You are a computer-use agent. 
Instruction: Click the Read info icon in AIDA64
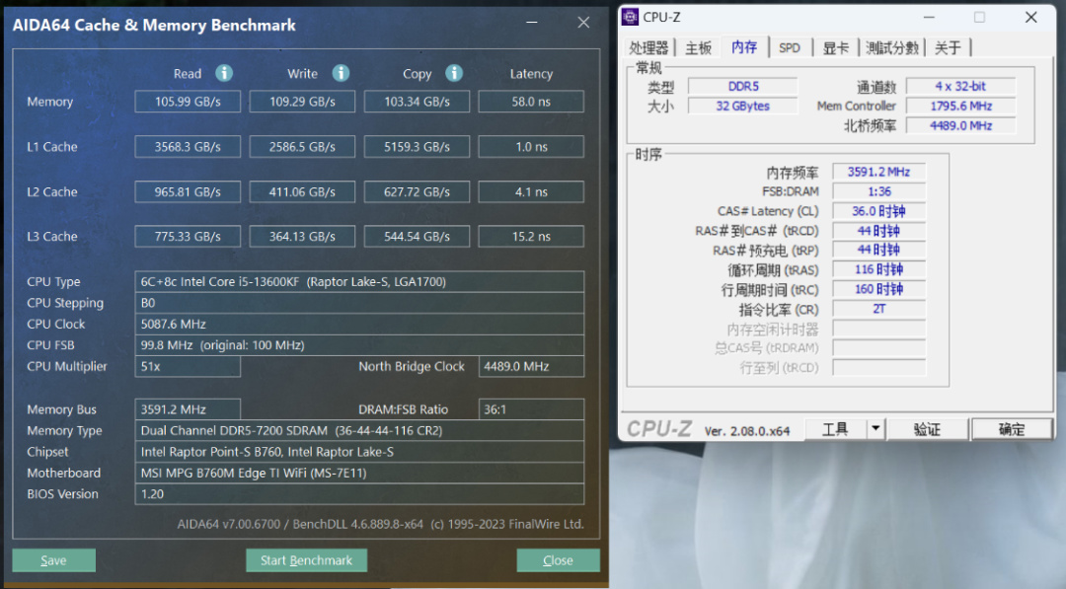pos(224,73)
